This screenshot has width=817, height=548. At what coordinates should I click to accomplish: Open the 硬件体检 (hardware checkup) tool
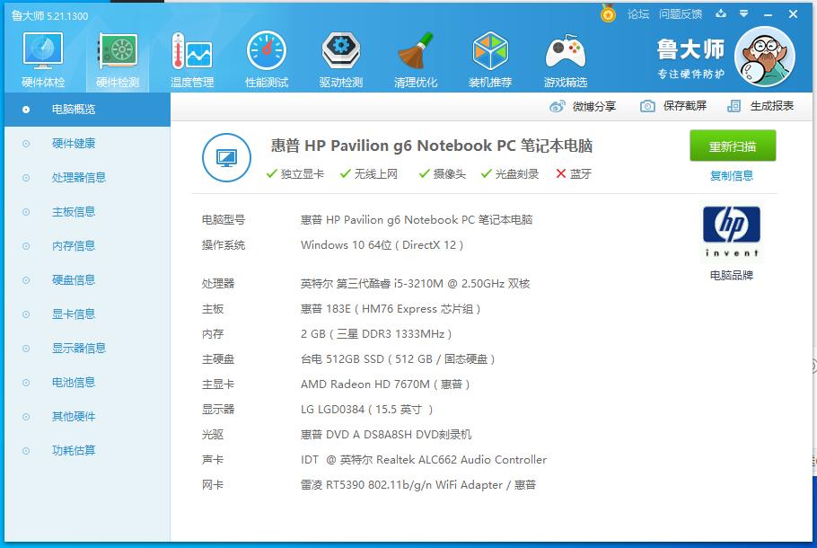[x=42, y=57]
